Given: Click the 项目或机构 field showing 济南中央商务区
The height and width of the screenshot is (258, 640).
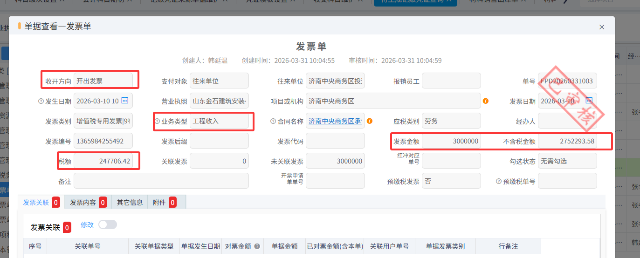Looking at the screenshot, I should coord(393,101).
